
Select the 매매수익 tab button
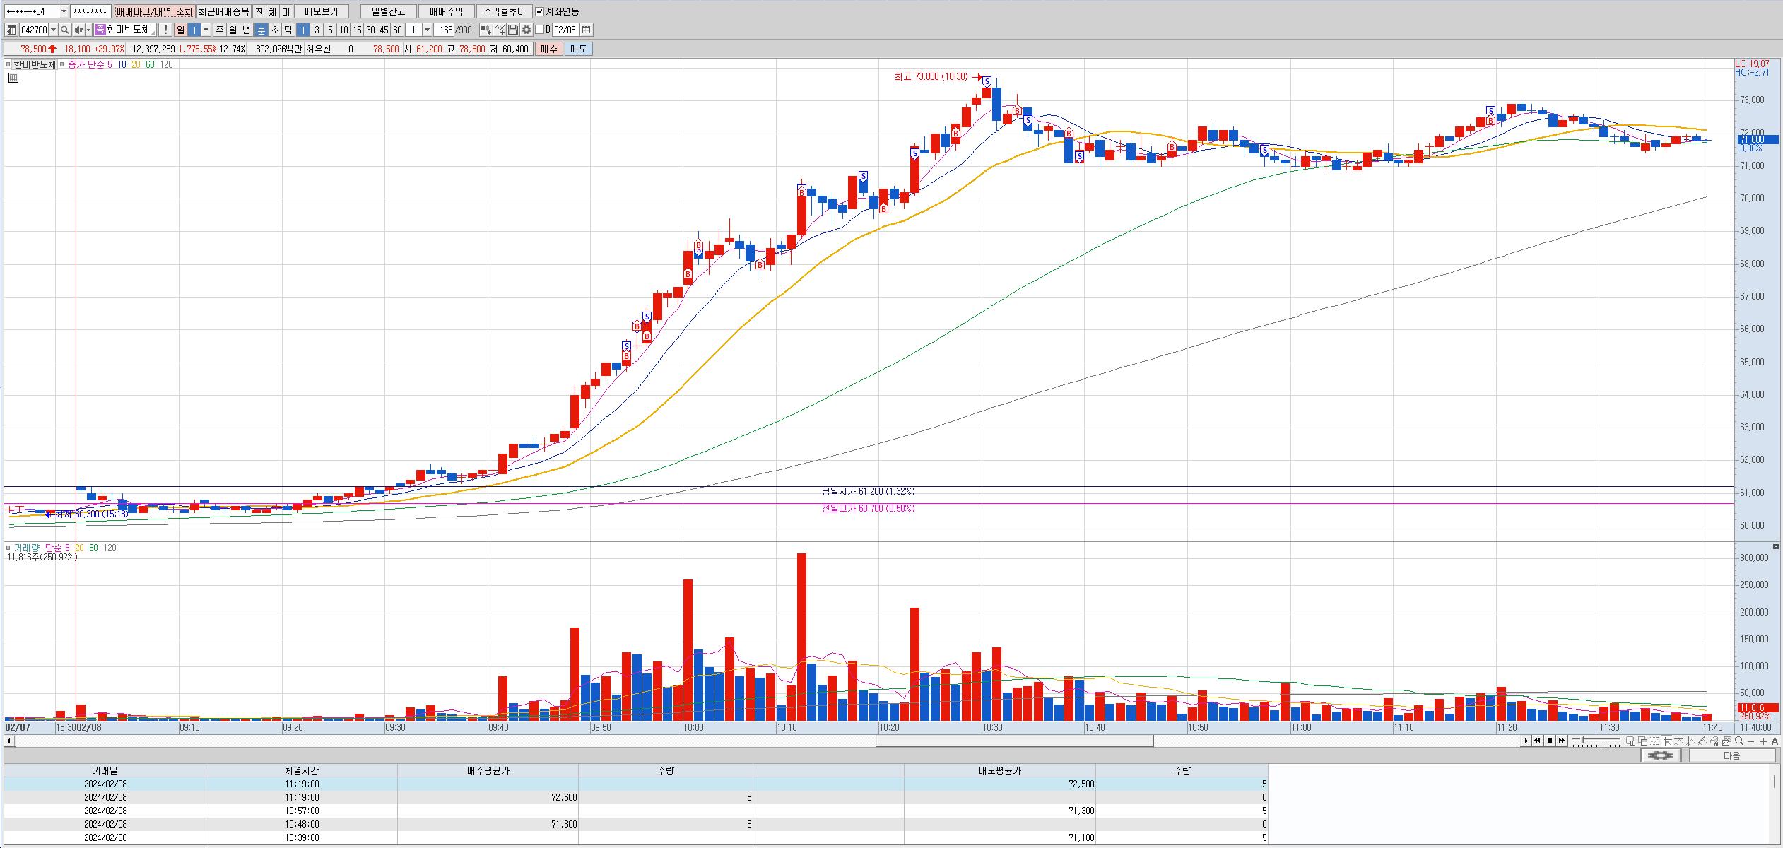pyautogui.click(x=446, y=11)
